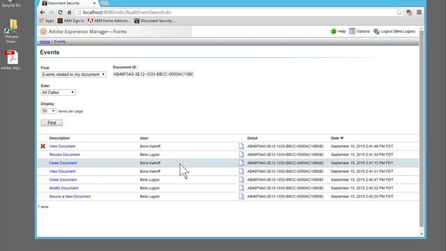
Task: Click red X icon on first row
Action: click(x=43, y=146)
